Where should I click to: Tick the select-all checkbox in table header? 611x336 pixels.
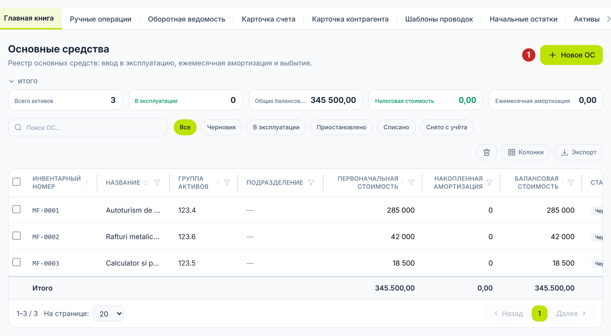(17, 182)
